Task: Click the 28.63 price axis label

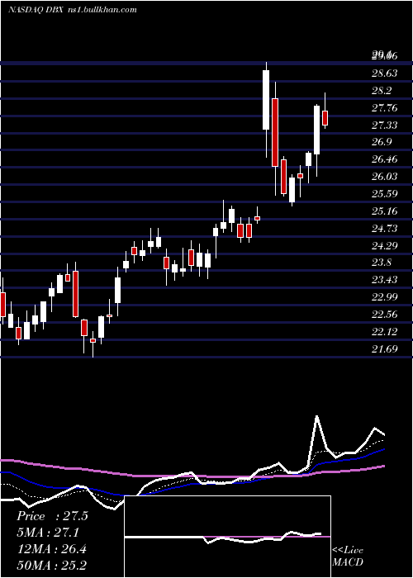Action: point(385,73)
